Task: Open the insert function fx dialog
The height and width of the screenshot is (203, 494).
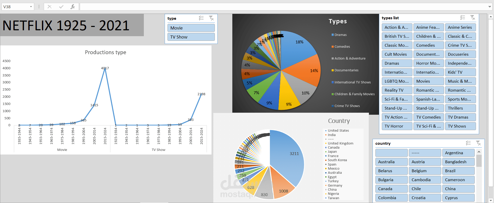Action: tap(73, 7)
